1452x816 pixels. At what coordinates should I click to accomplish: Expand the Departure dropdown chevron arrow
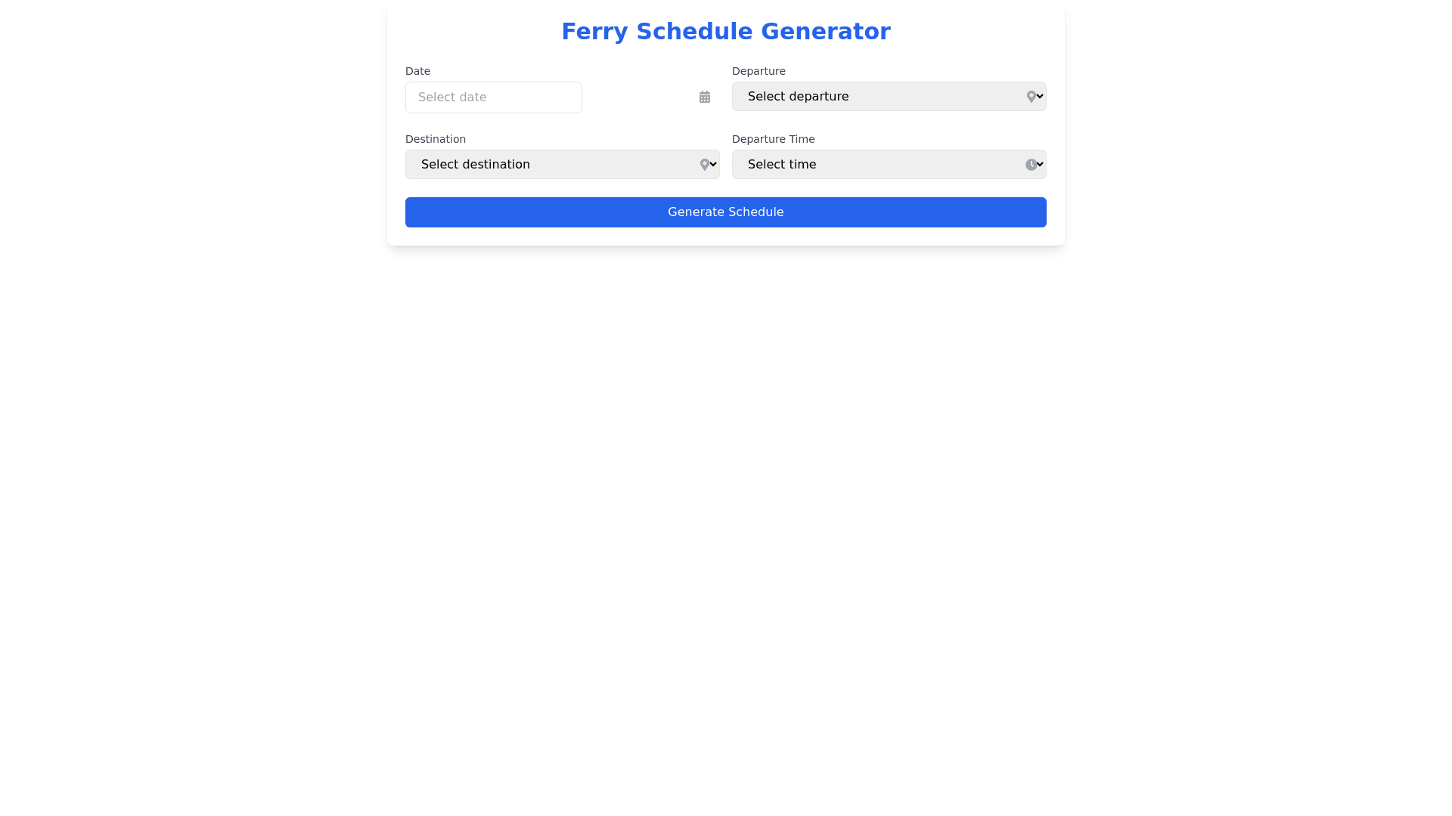pos(1041,96)
